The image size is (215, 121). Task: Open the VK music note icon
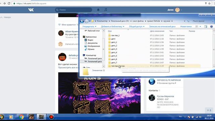point(105,10)
